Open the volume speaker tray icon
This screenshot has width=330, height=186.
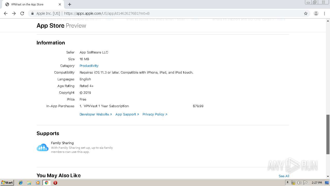(299, 183)
